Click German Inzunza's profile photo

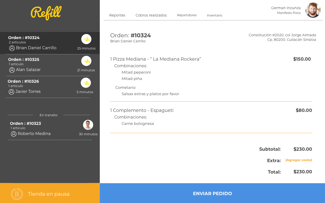coord(313,10)
